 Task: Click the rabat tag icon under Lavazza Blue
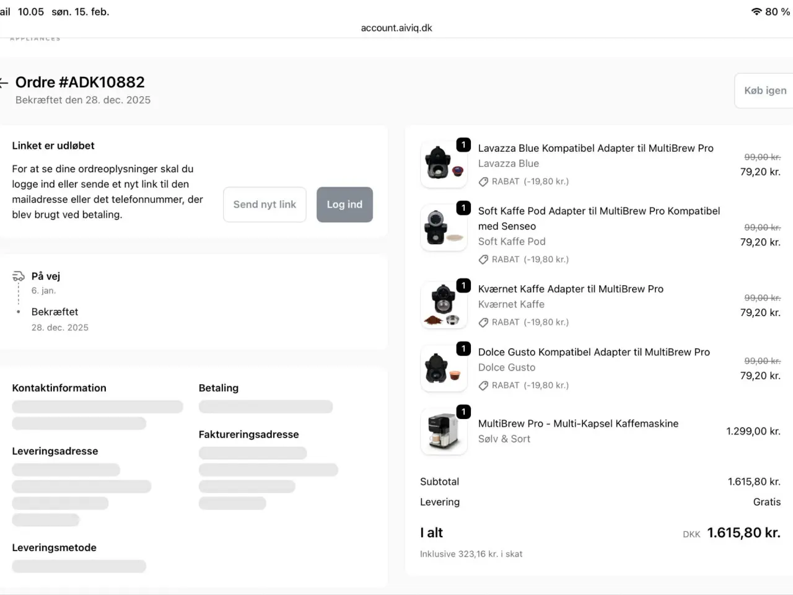[483, 182]
